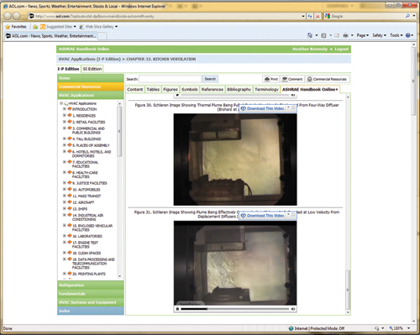Click the play icon on top video player
The image size is (420, 335).
[177, 95]
